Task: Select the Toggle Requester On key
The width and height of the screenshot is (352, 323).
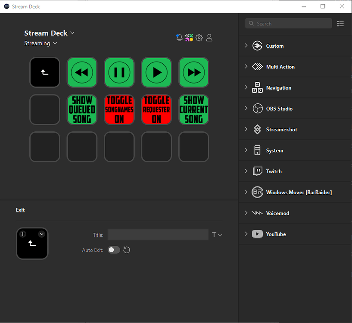Action: [x=156, y=109]
